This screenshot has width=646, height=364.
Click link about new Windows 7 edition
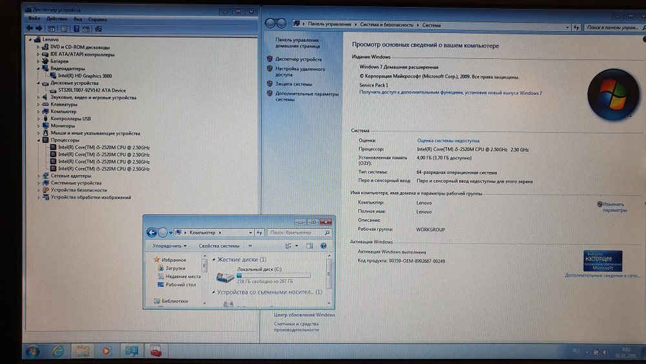450,93
